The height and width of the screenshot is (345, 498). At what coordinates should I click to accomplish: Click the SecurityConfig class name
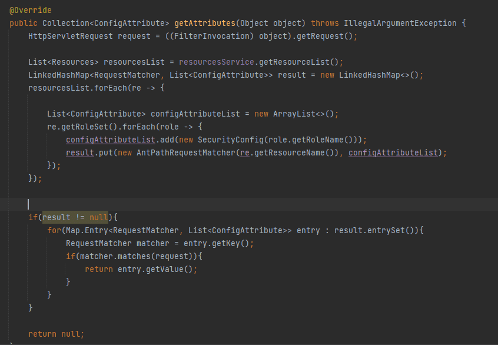(x=231, y=140)
